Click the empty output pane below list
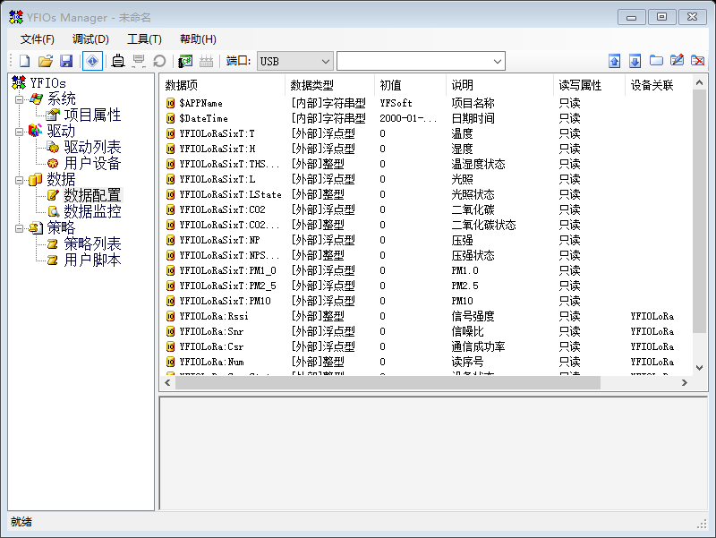716x538 pixels. 433,453
